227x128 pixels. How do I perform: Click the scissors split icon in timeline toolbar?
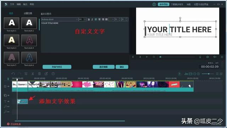point(33,74)
